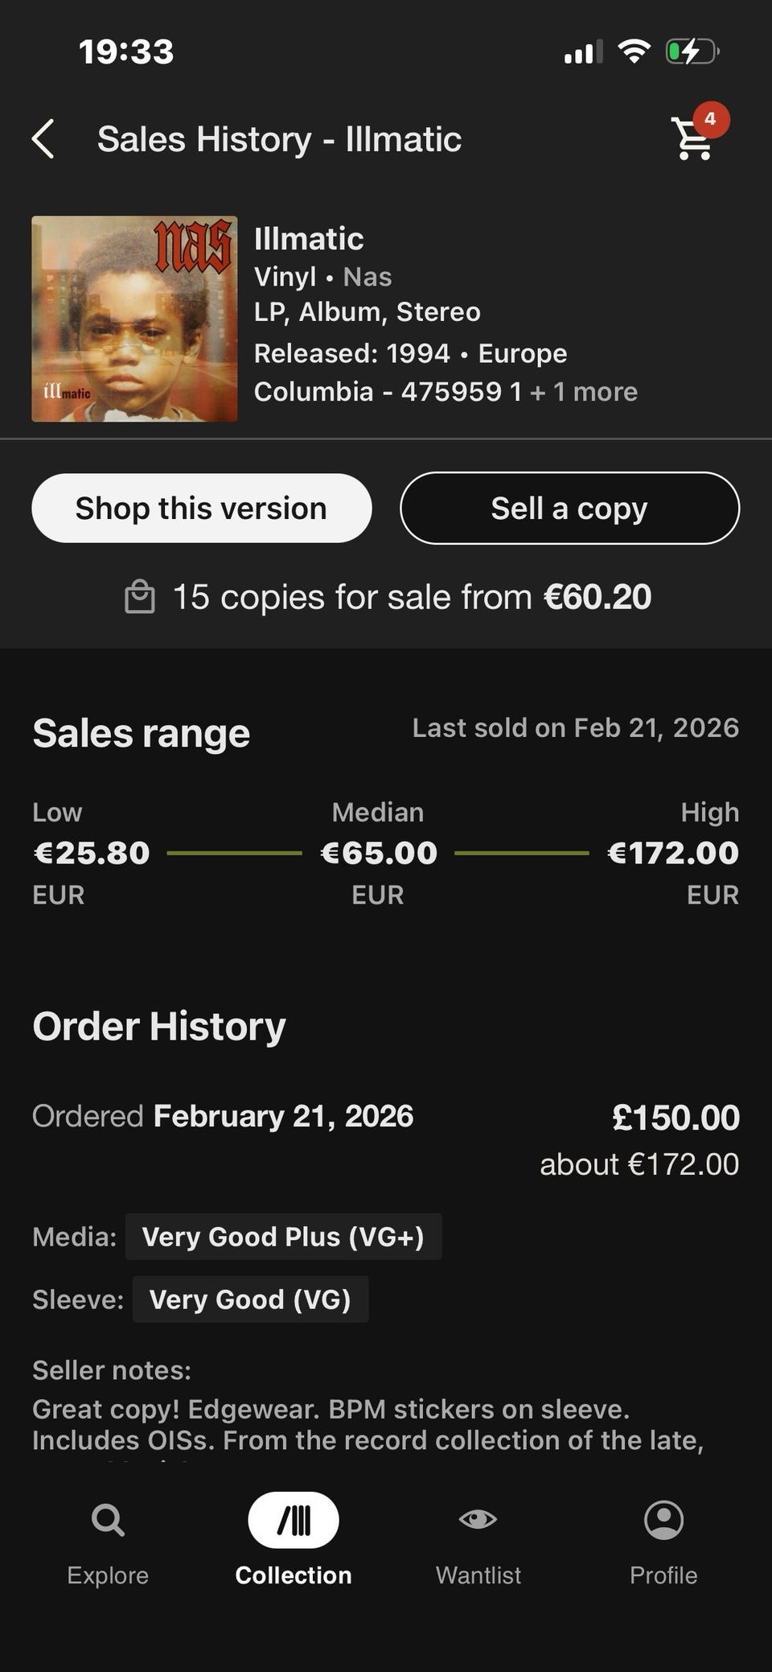This screenshot has height=1672, width=772.
Task: Tap the Wi-Fi status icon
Action: click(x=634, y=52)
